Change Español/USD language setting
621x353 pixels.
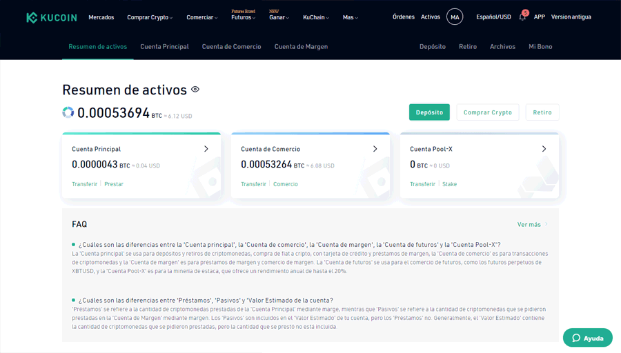(493, 17)
